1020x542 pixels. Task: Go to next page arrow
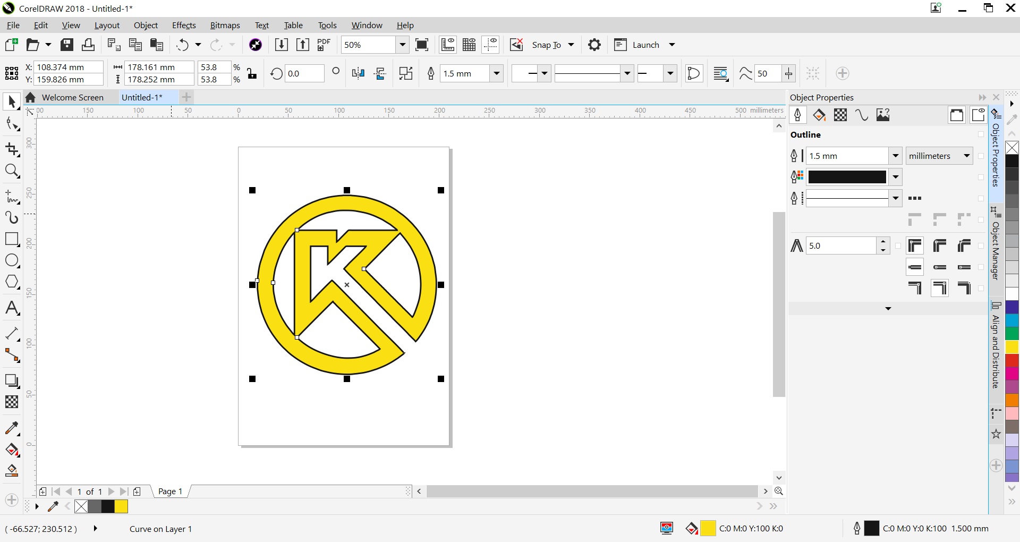pos(111,492)
